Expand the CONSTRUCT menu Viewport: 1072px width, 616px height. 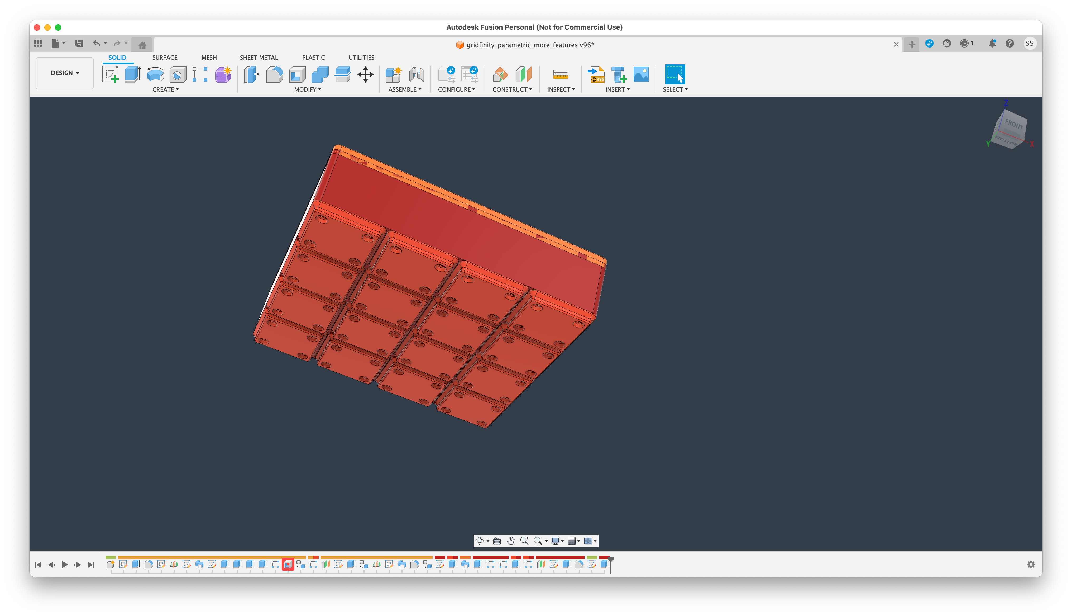click(512, 89)
